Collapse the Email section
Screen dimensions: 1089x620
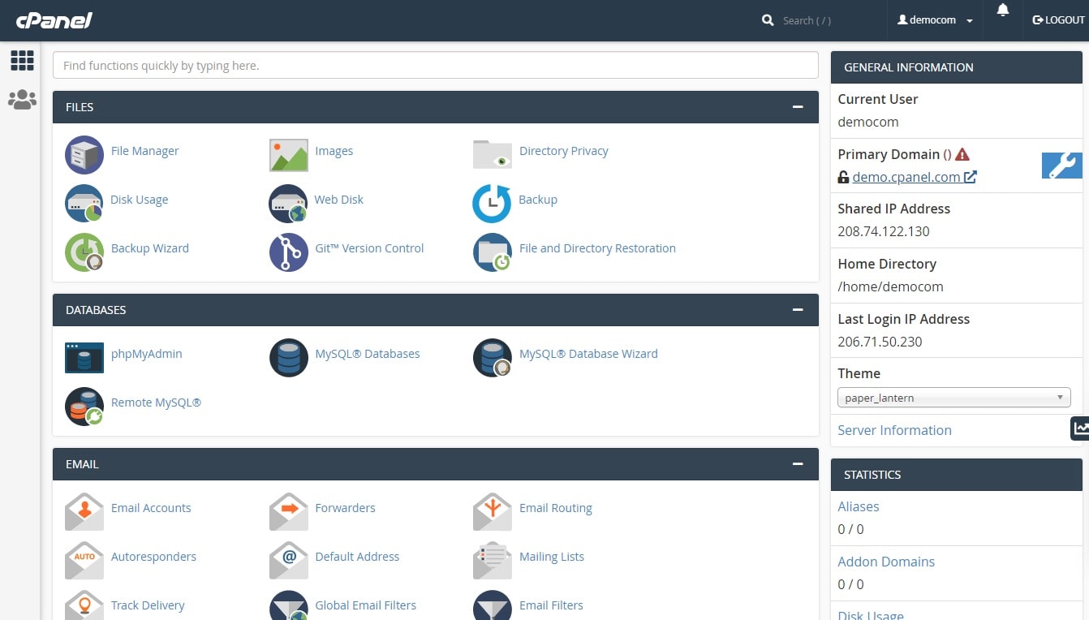[798, 464]
